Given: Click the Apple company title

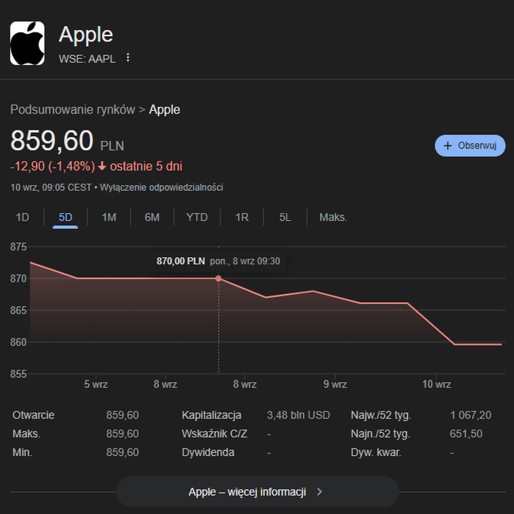Looking at the screenshot, I should 86,35.
